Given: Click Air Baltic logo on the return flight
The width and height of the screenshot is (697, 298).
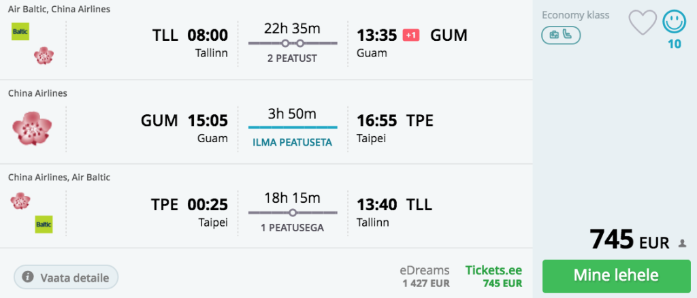Looking at the screenshot, I should (44, 224).
